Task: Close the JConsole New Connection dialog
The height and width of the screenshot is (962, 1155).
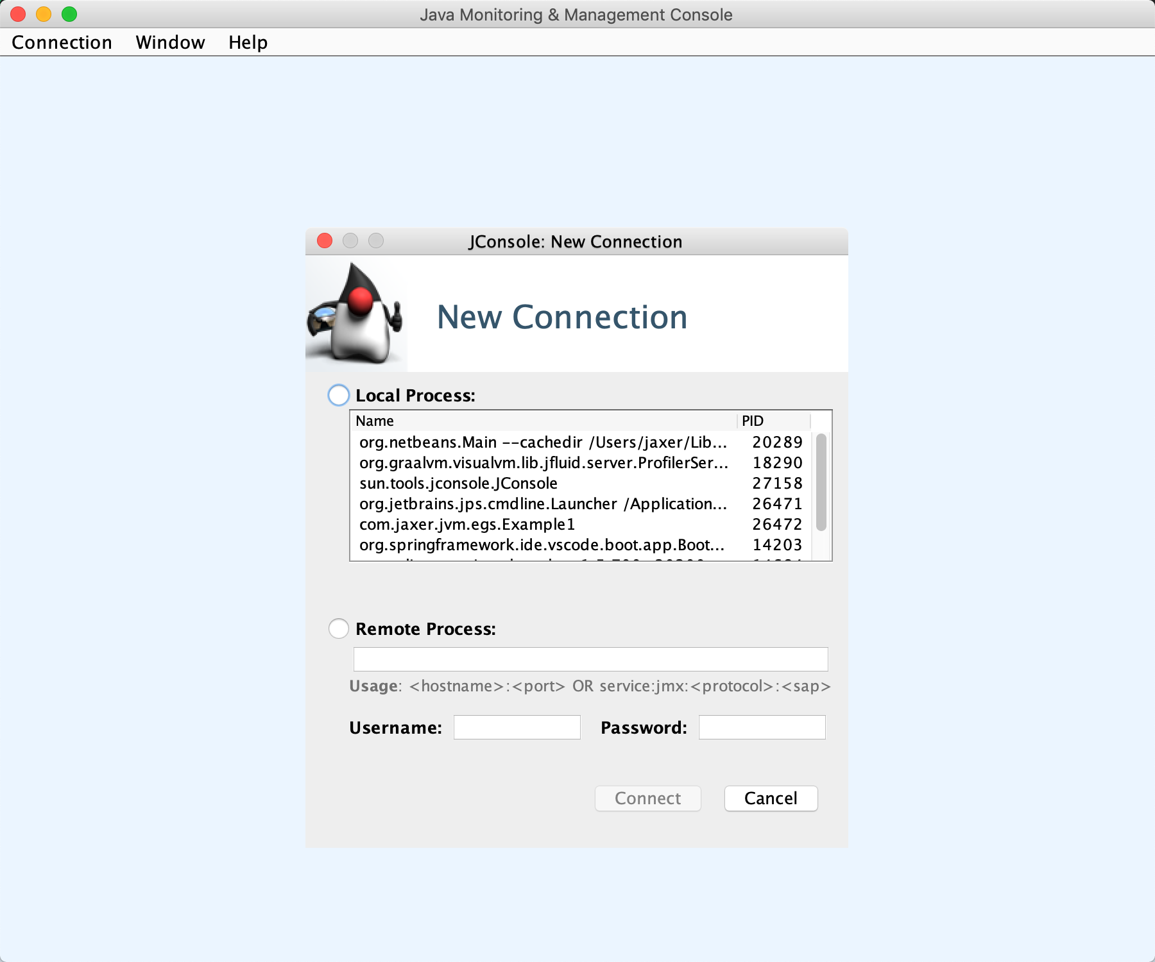Action: (x=325, y=240)
